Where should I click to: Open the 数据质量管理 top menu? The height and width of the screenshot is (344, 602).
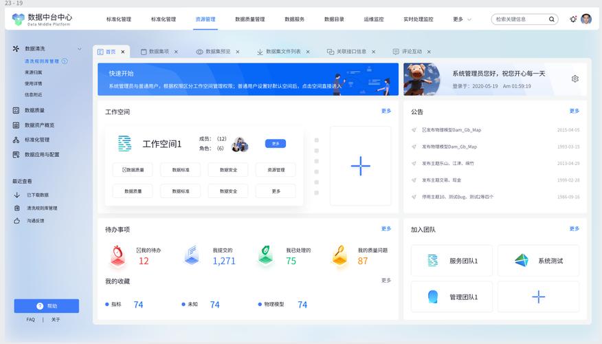pyautogui.click(x=250, y=19)
